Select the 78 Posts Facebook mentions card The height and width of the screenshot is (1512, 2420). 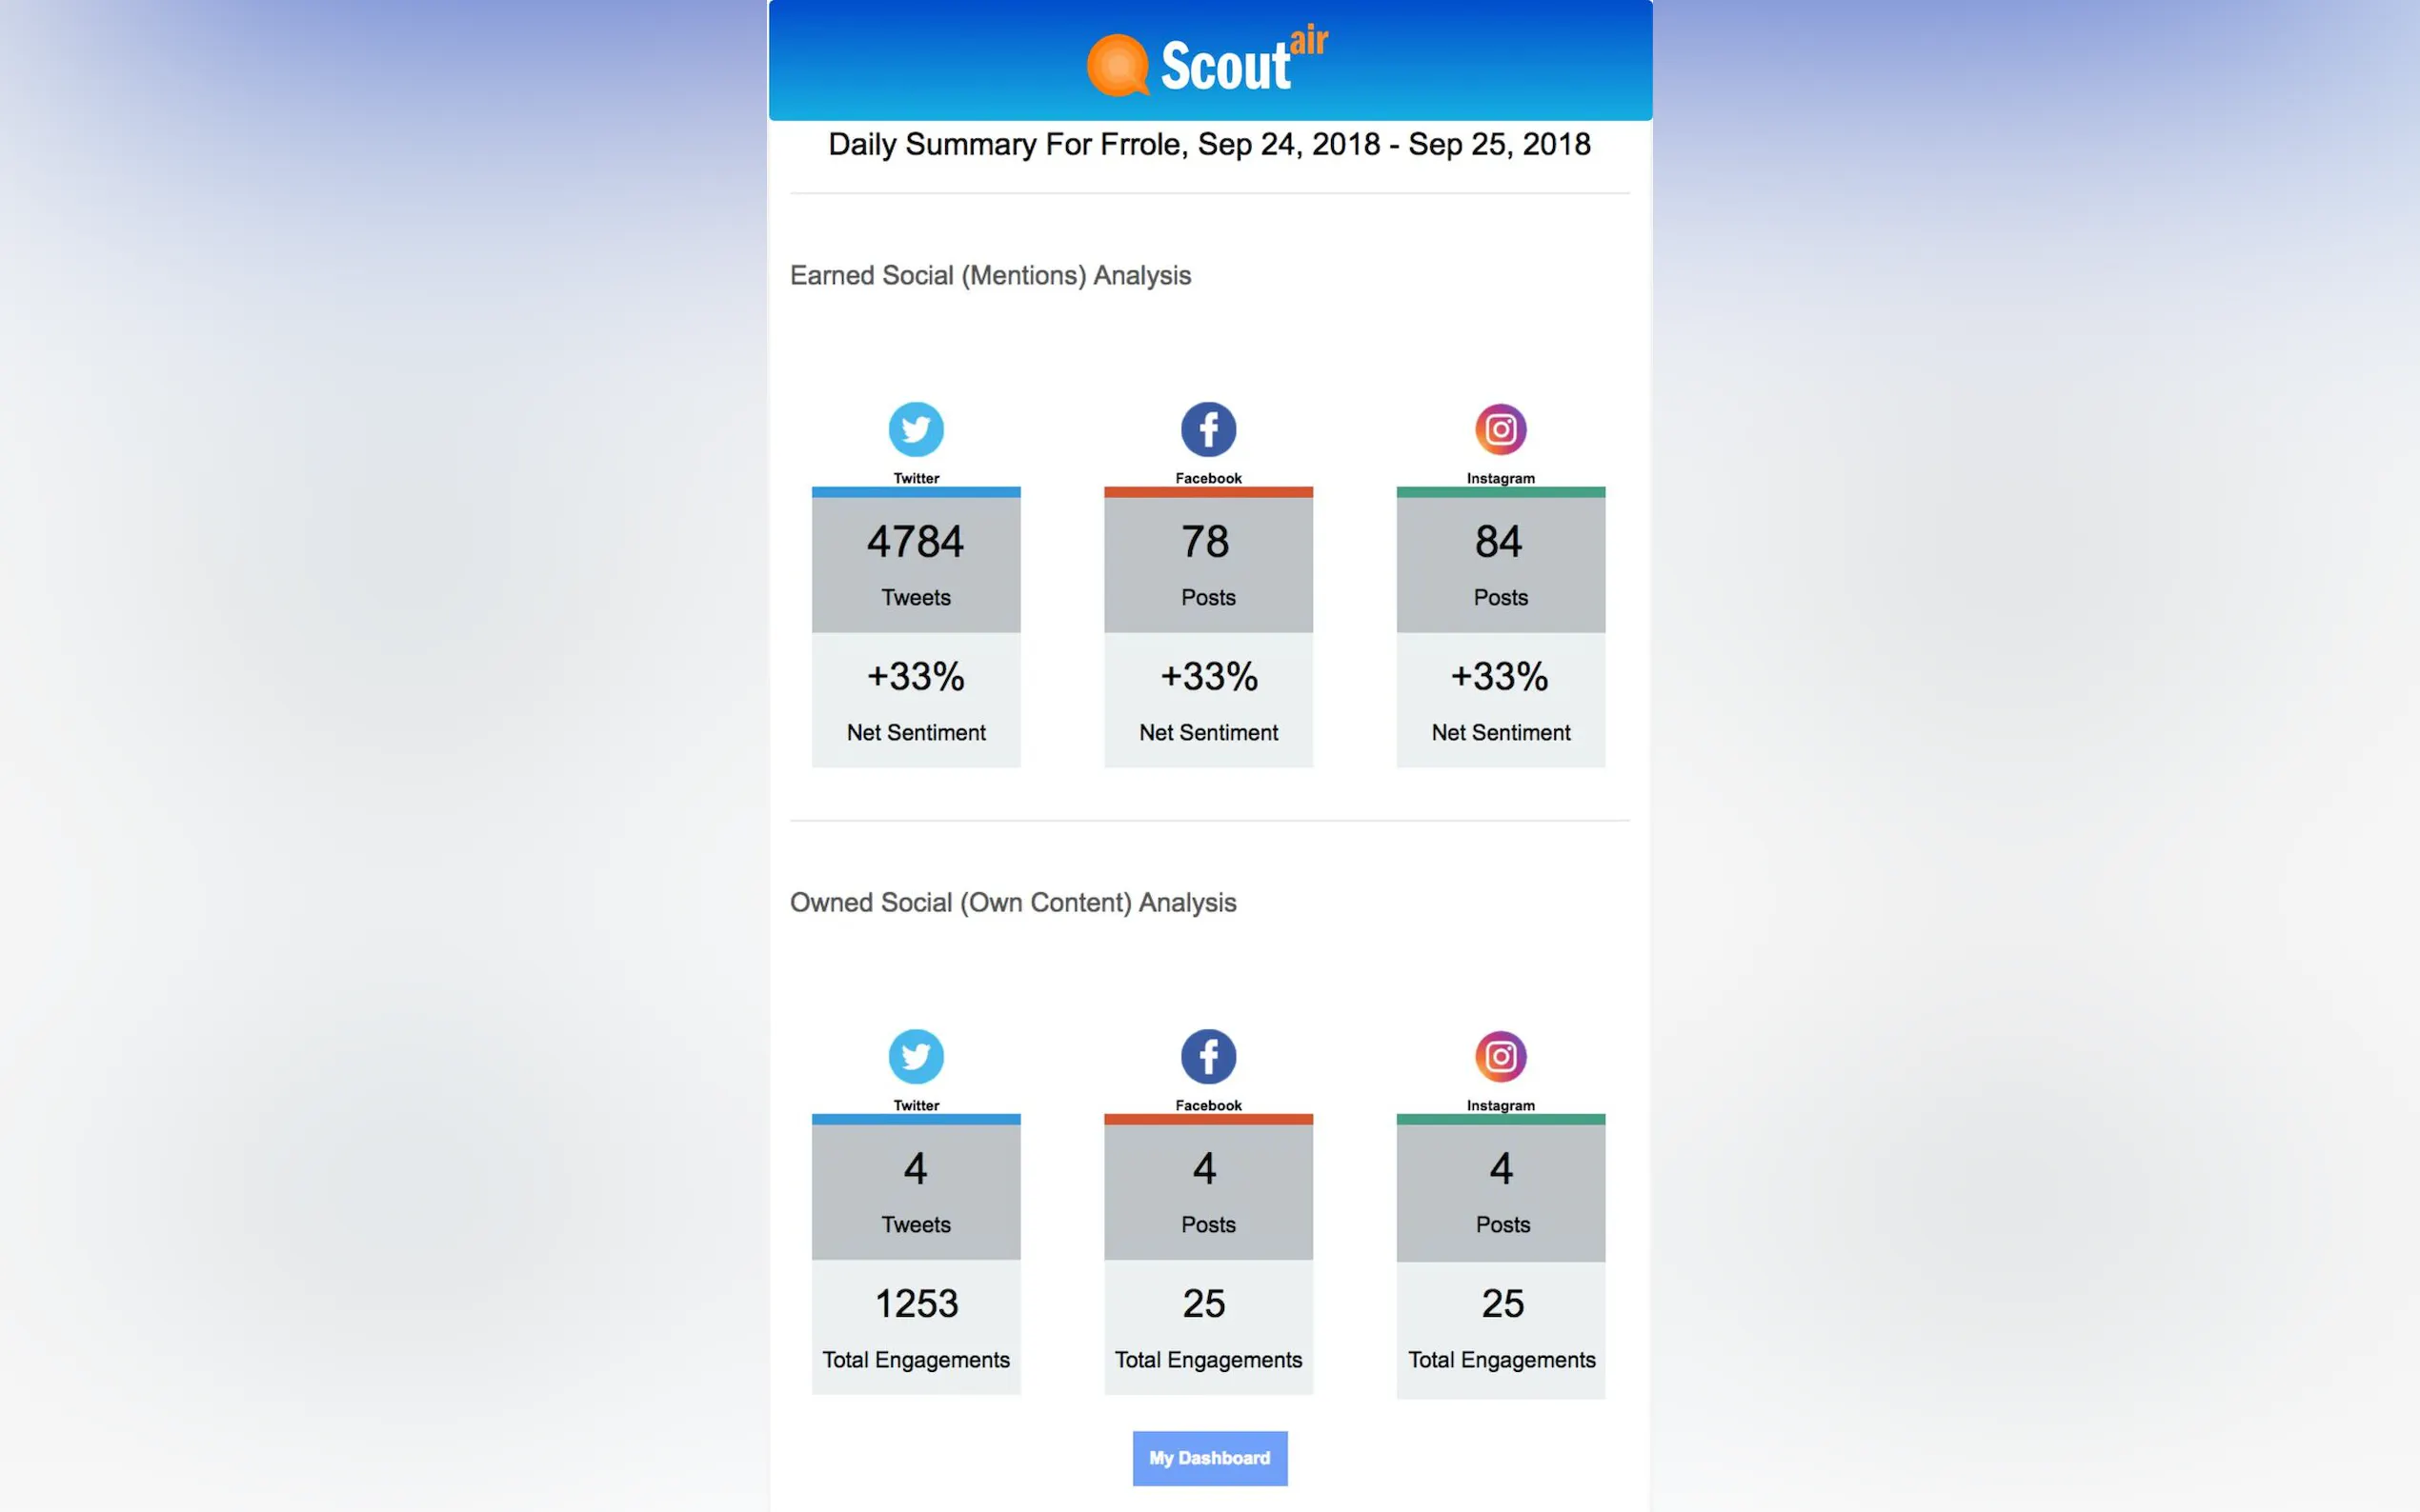[1207, 564]
